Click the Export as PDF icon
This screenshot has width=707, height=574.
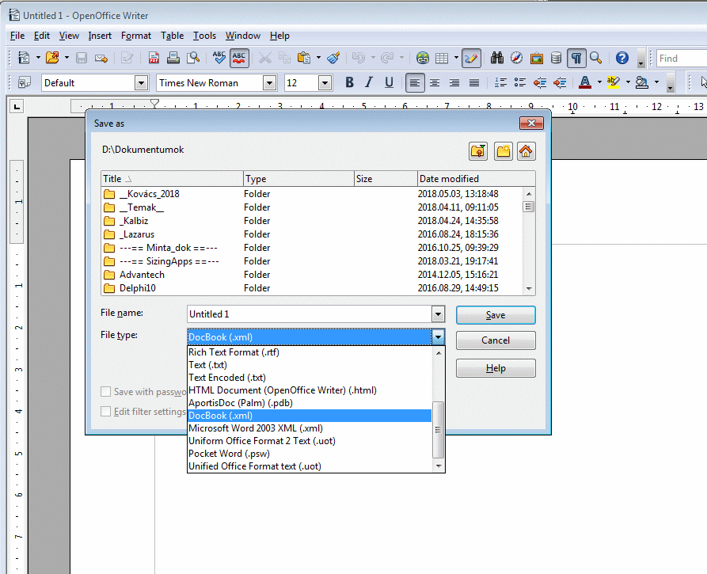click(x=154, y=58)
